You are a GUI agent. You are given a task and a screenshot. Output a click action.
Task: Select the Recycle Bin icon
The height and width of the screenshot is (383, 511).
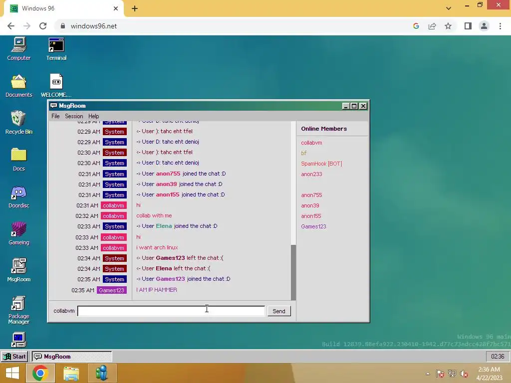(19, 123)
